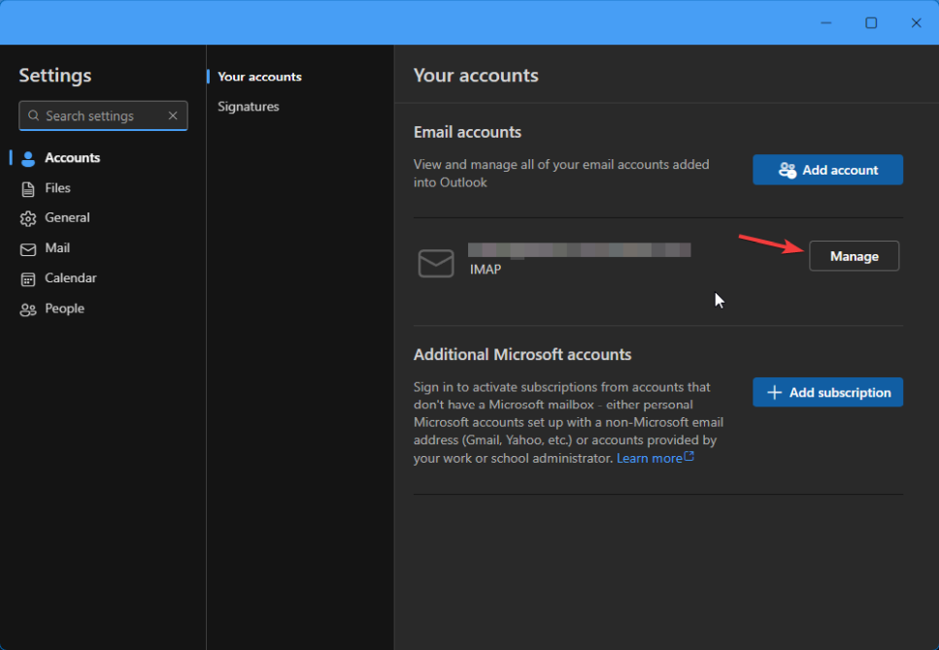Click the Email accounts heading
The width and height of the screenshot is (939, 650).
tap(467, 132)
